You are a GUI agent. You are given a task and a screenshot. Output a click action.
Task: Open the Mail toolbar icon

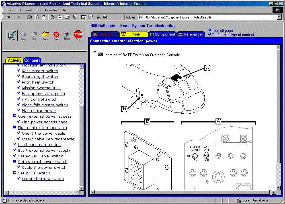[91, 17]
